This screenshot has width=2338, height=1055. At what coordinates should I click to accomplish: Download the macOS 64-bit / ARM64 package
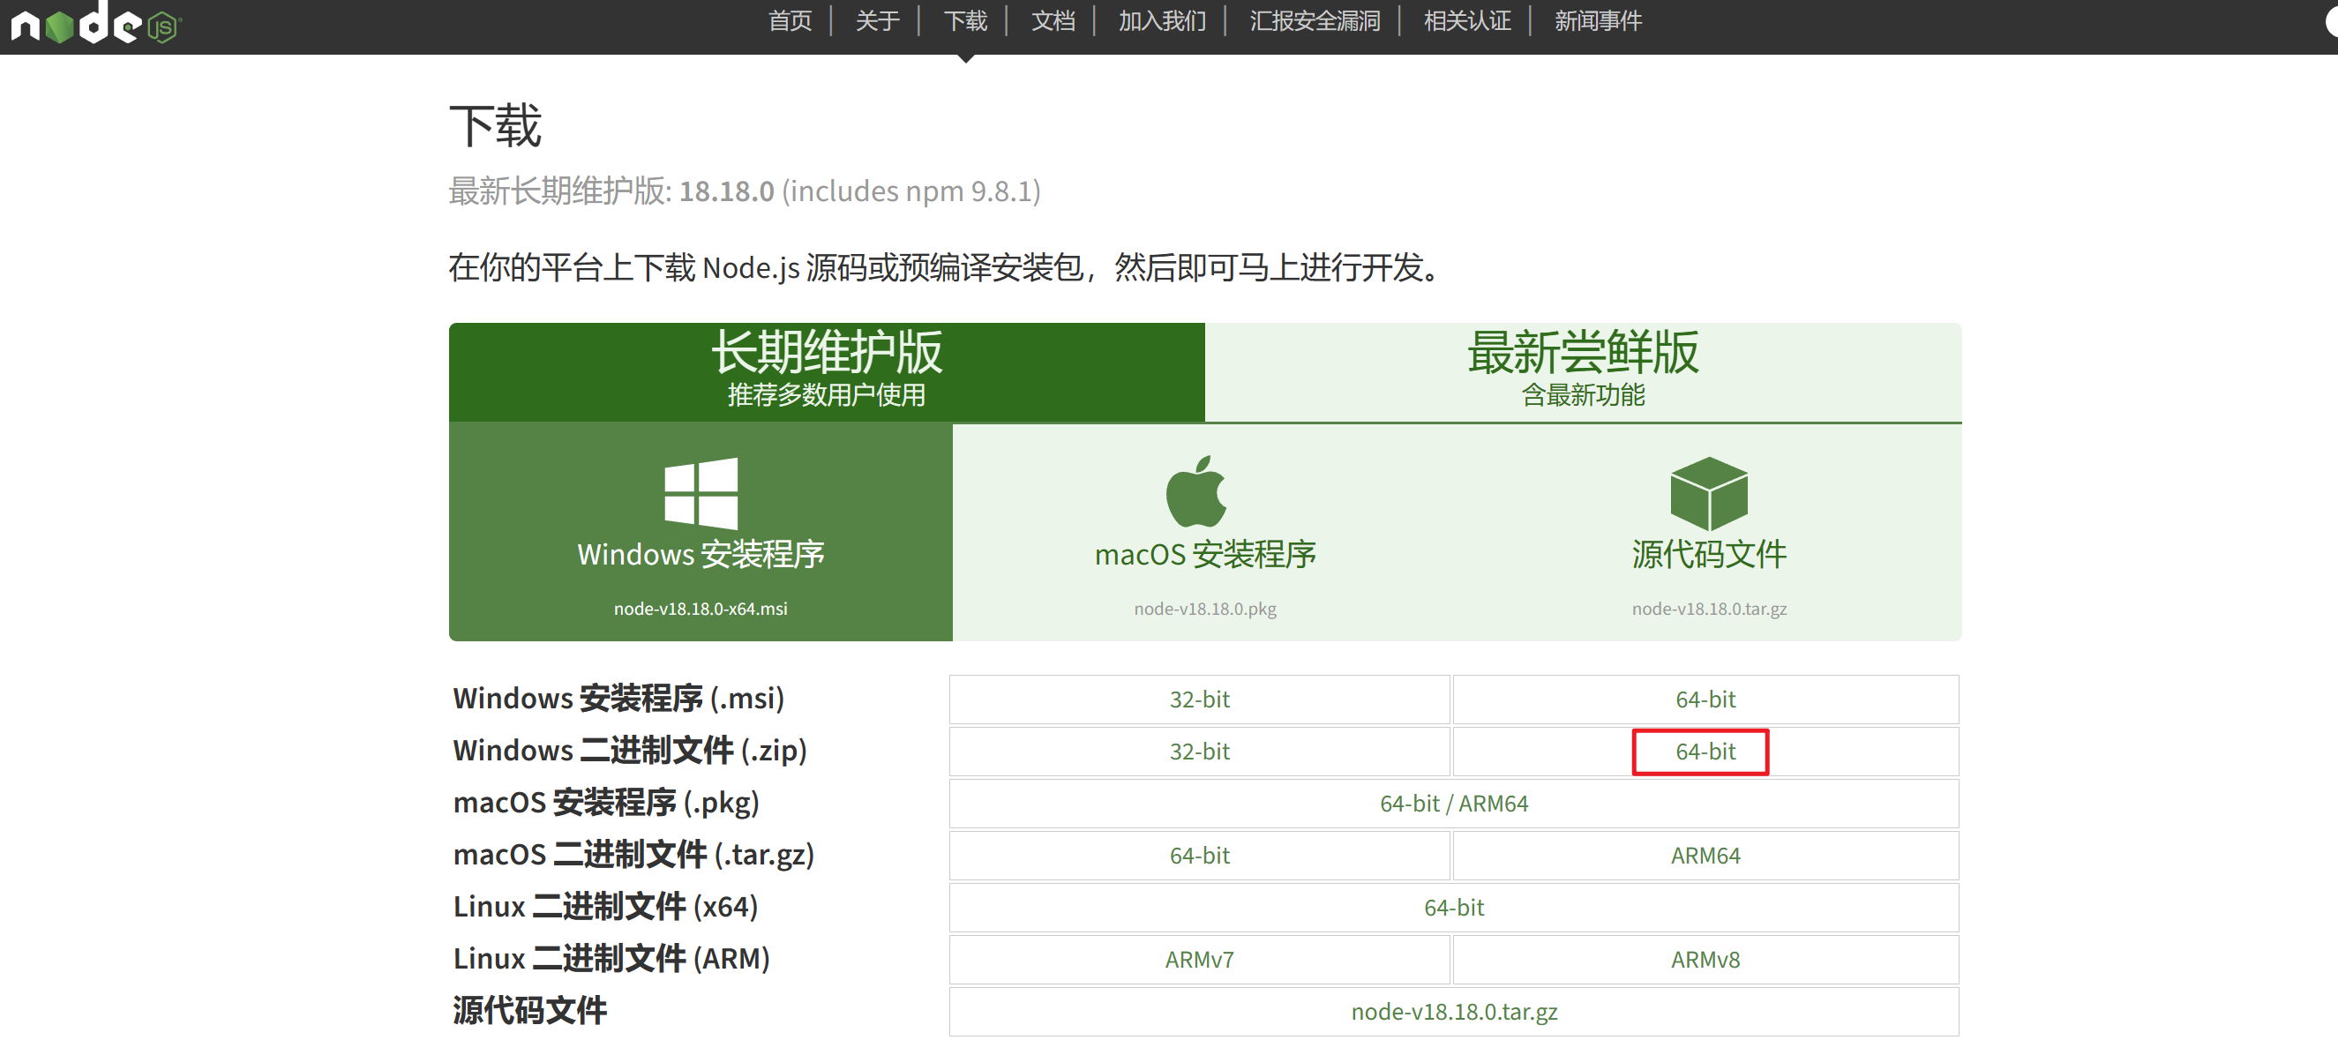1453,803
